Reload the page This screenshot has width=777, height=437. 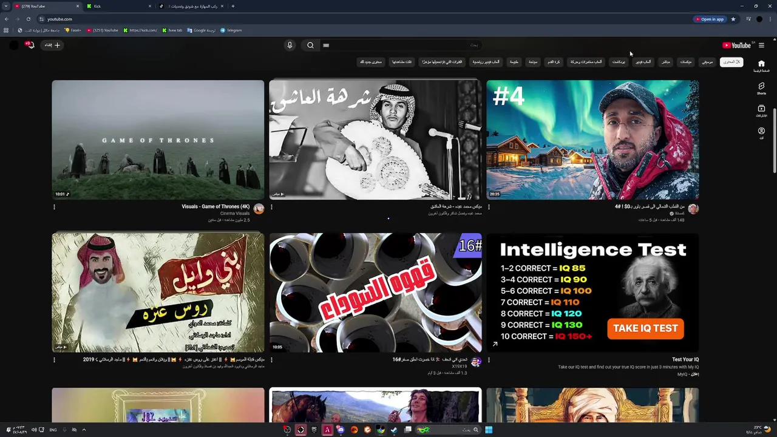click(x=28, y=19)
